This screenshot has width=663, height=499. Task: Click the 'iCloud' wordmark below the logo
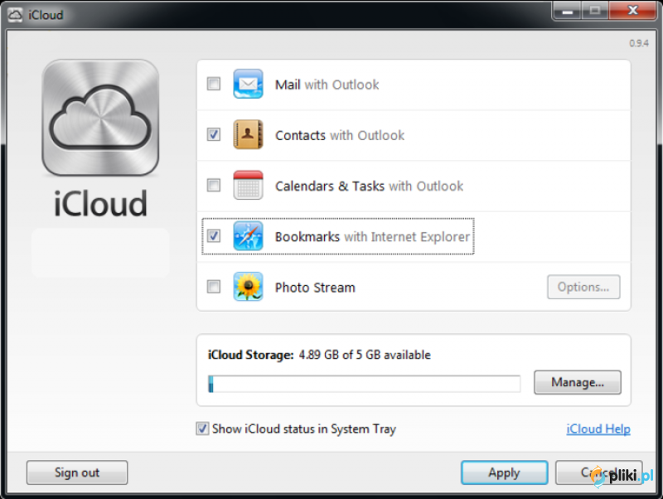pos(100,204)
